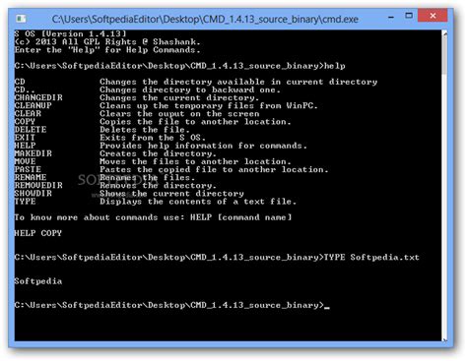Click 'Creates the directory.' description

click(158, 153)
